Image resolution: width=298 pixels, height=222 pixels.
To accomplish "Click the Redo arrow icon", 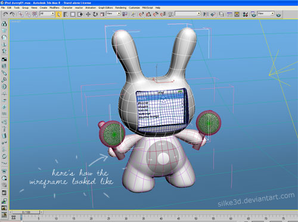I will click(x=13, y=14).
